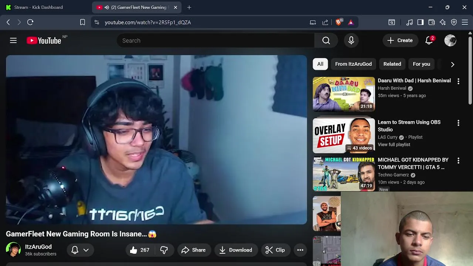This screenshot has height=266, width=473.
Task: Open Michael Got Kidnapped thumbnail
Action: coord(344,174)
